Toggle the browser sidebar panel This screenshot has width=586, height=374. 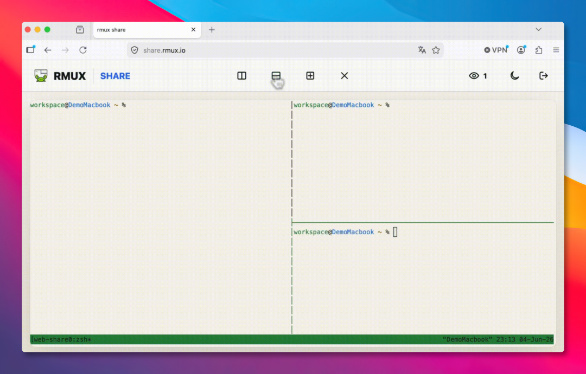[30, 50]
